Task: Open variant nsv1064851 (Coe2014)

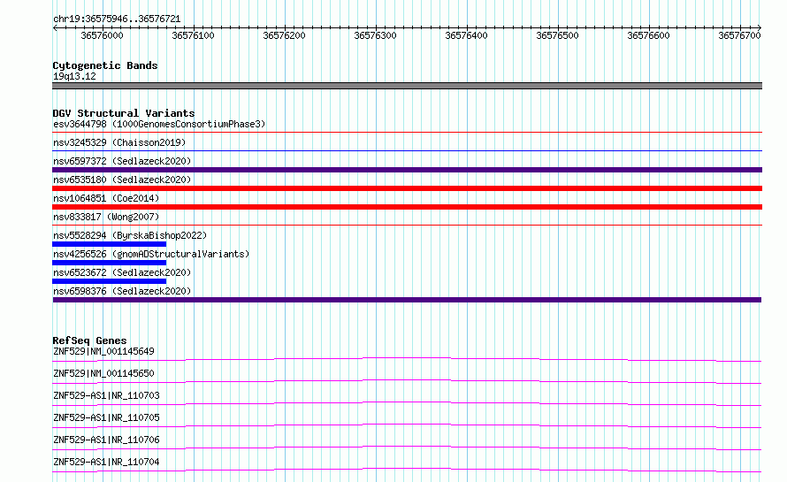Action: click(x=106, y=198)
